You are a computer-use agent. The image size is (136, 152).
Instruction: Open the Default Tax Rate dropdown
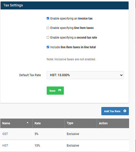coord(85,75)
